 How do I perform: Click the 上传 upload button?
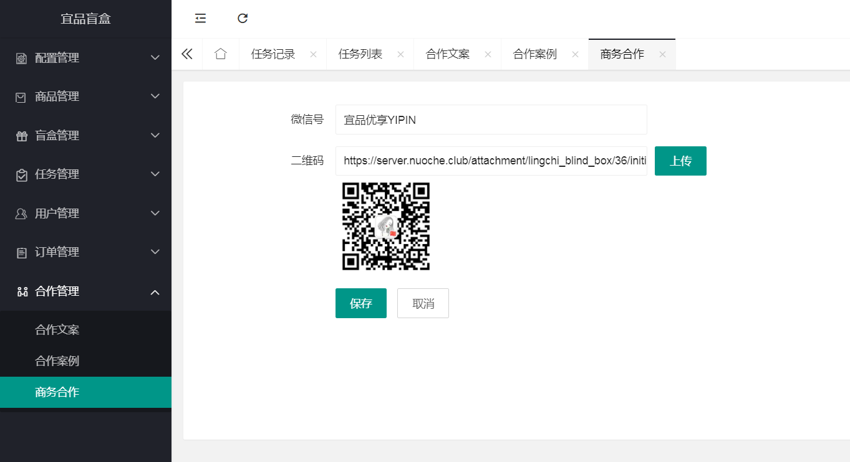click(680, 161)
